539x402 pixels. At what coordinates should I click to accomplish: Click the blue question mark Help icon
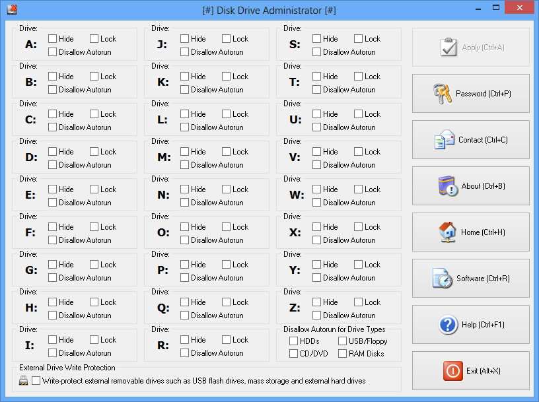click(x=448, y=324)
